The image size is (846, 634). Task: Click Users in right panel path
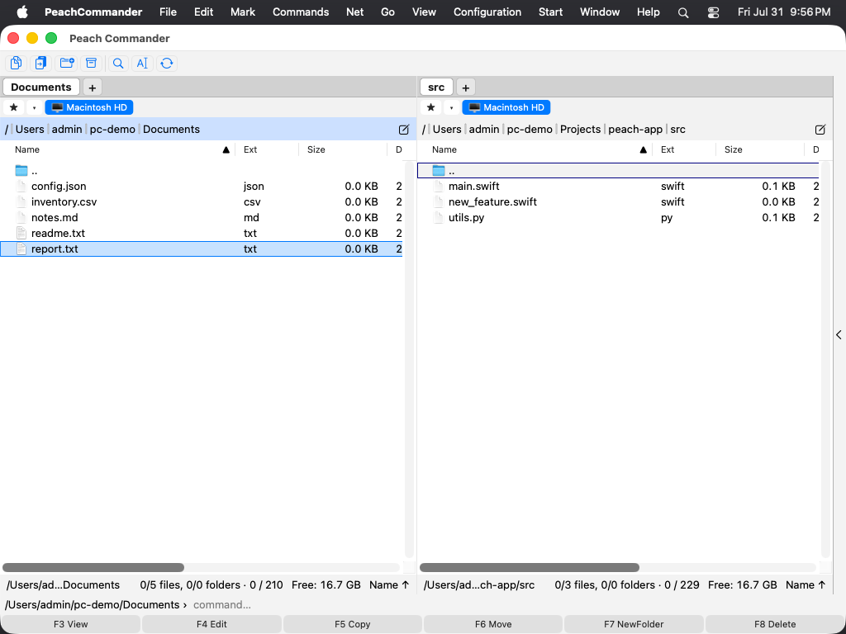click(447, 130)
